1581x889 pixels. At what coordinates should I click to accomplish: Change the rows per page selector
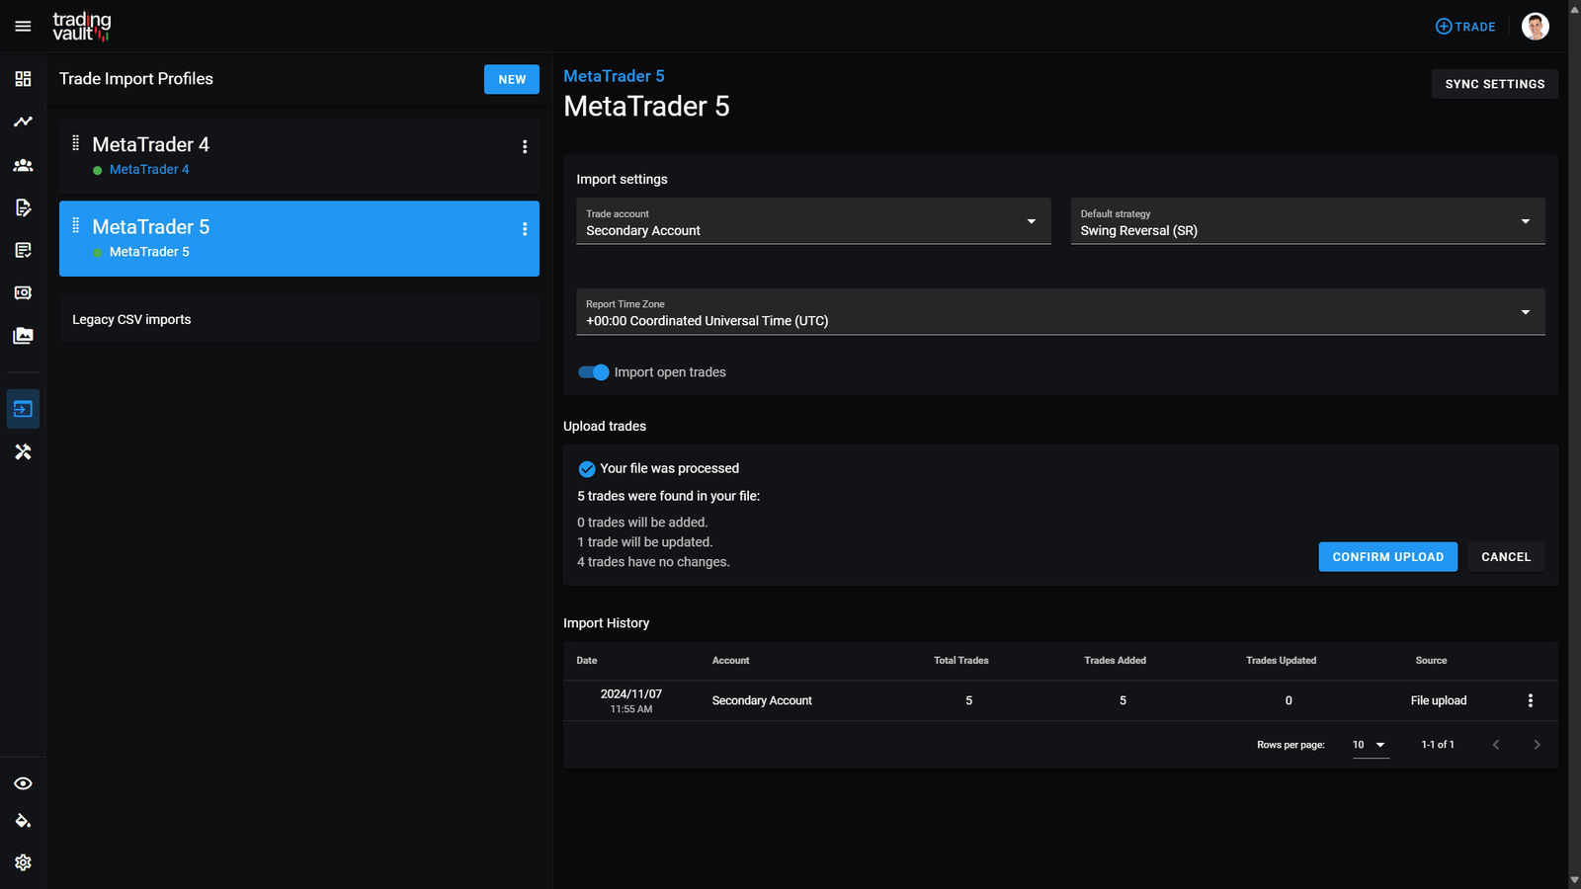(1370, 745)
